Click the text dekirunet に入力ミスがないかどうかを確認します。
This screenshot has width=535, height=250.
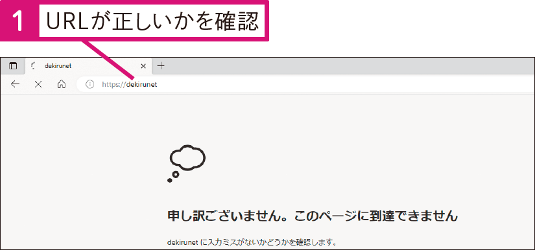point(252,243)
